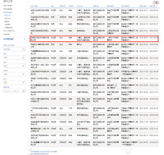This screenshot has height=155, width=164.
Task: Open the 注册地 dropdown
Action: point(14,74)
